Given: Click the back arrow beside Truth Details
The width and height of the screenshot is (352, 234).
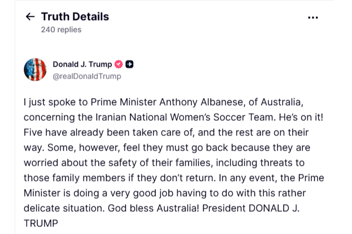Looking at the screenshot, I should click(x=30, y=17).
